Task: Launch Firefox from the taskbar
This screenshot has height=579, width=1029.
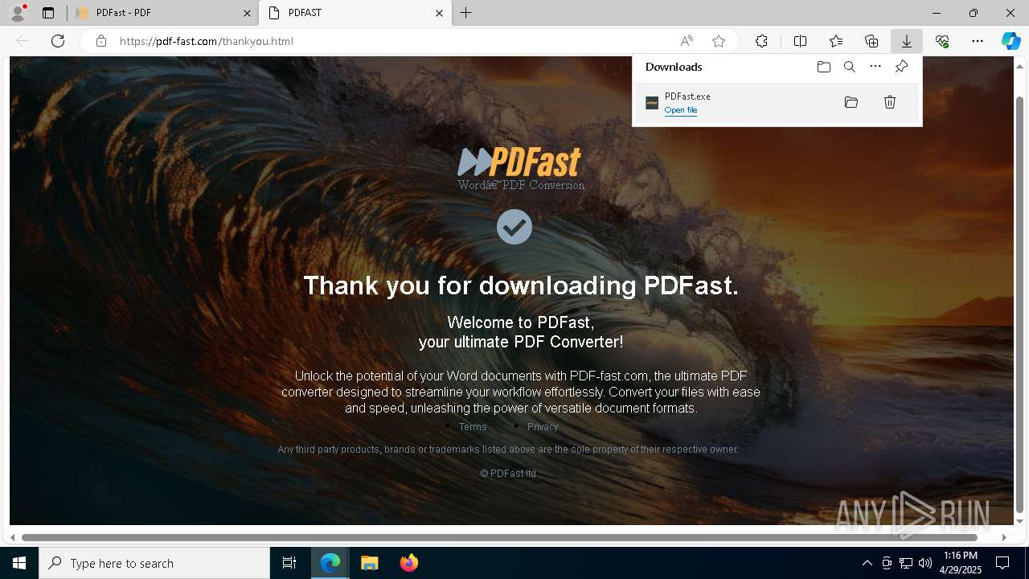Action: [408, 563]
